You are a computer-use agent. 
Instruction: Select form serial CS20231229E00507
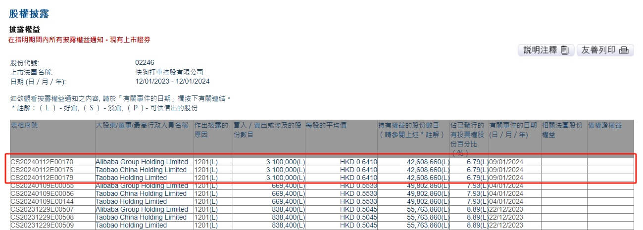[42, 209]
